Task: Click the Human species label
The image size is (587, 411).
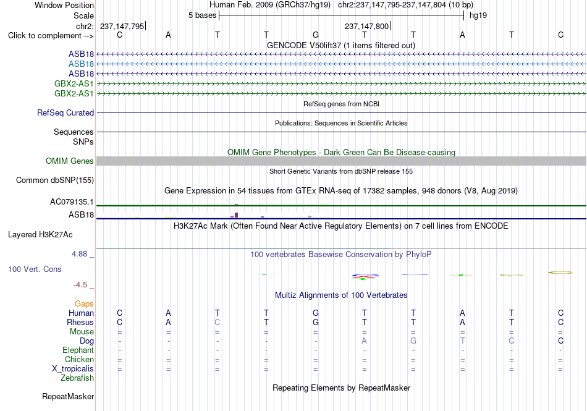Action: 81,313
